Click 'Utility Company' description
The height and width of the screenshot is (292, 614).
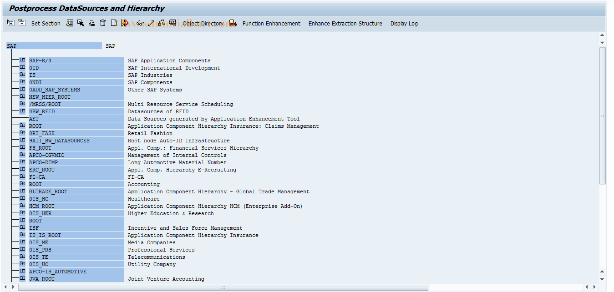tap(152, 264)
